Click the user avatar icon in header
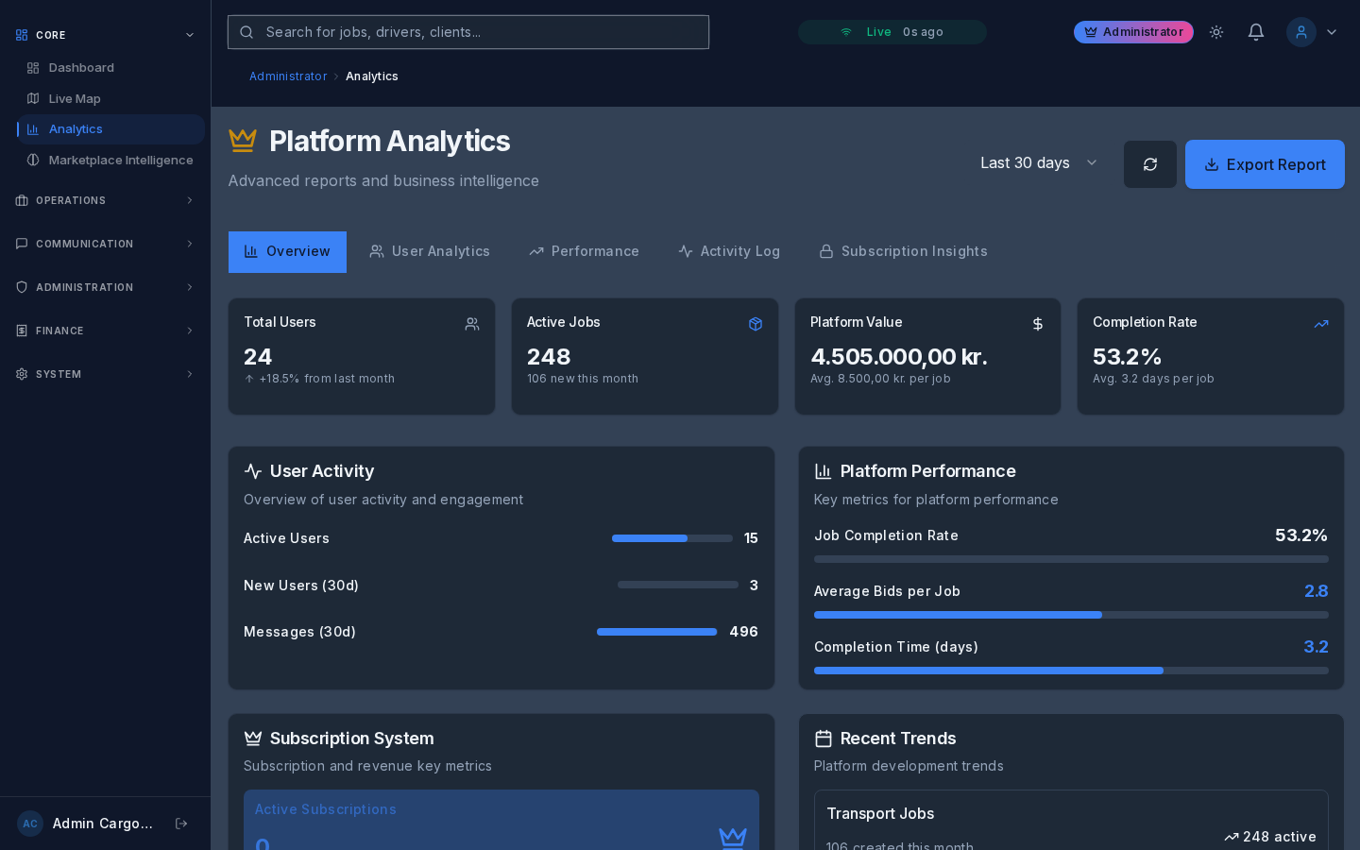1360x850 pixels. point(1300,32)
